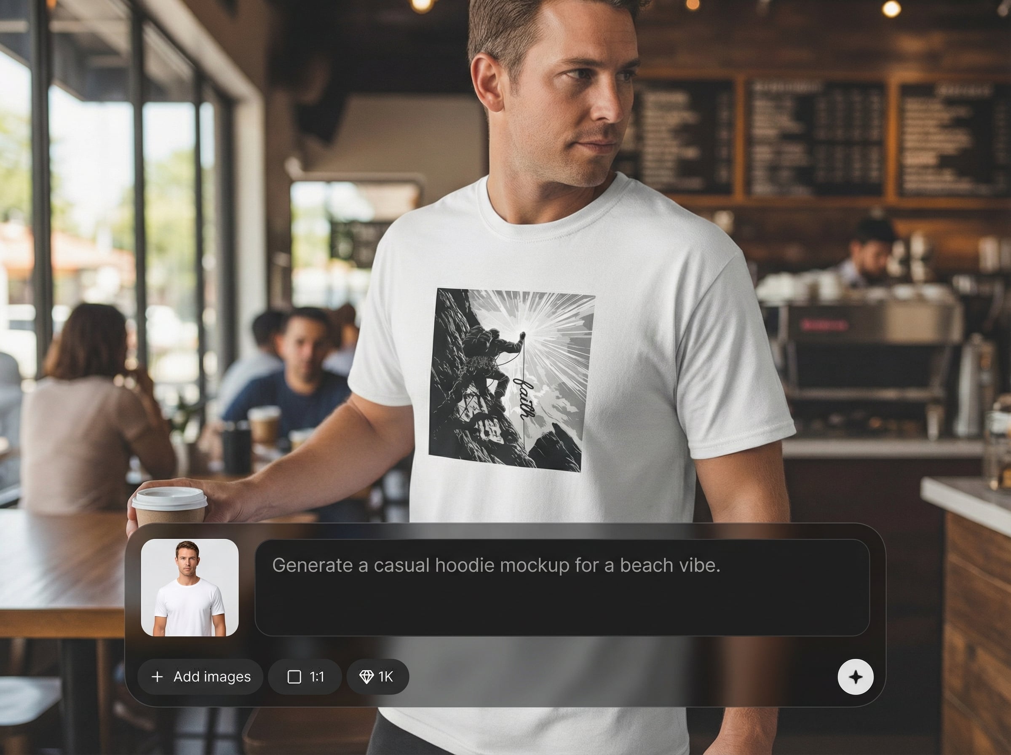Viewport: 1011px width, 755px height.
Task: Click the square aspect ratio icon
Action: point(294,677)
